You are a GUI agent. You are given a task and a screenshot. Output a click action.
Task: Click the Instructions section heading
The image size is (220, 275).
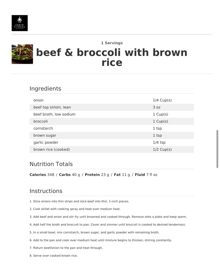[46, 191]
